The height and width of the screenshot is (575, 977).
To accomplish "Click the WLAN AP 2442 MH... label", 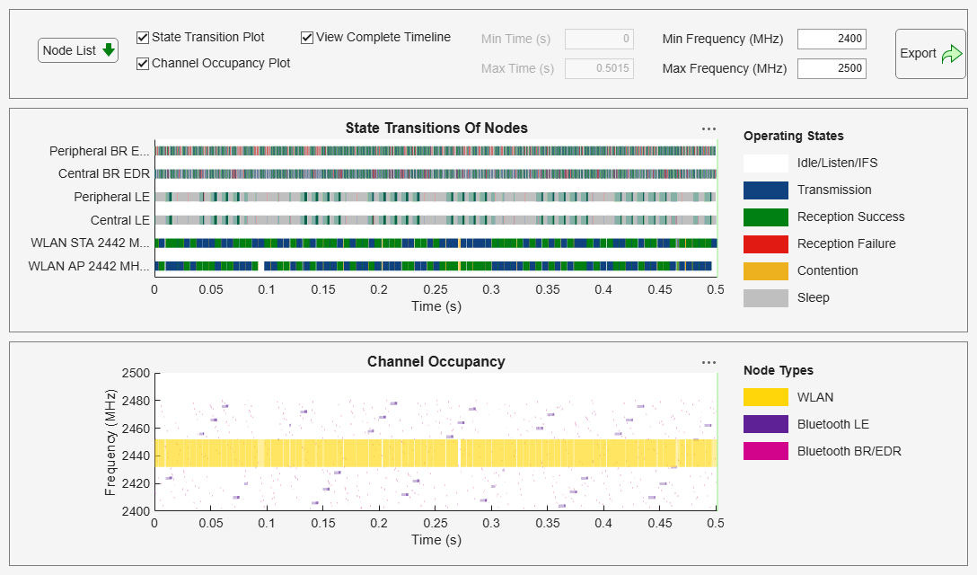I will [89, 266].
